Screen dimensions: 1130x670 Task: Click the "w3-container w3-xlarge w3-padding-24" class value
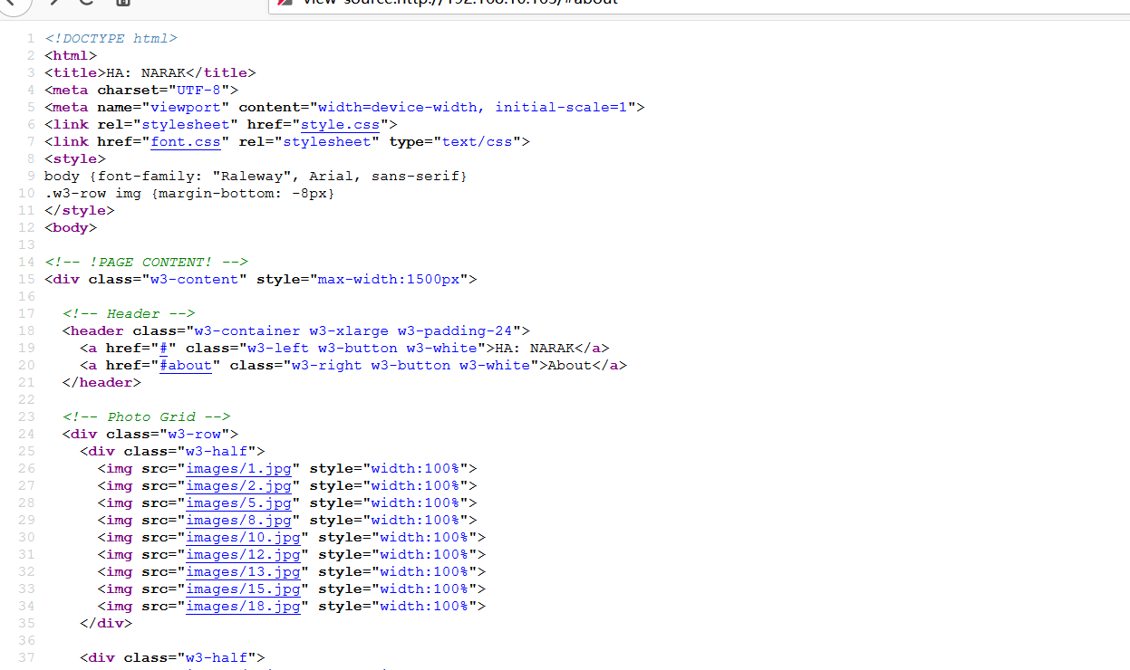coord(353,330)
